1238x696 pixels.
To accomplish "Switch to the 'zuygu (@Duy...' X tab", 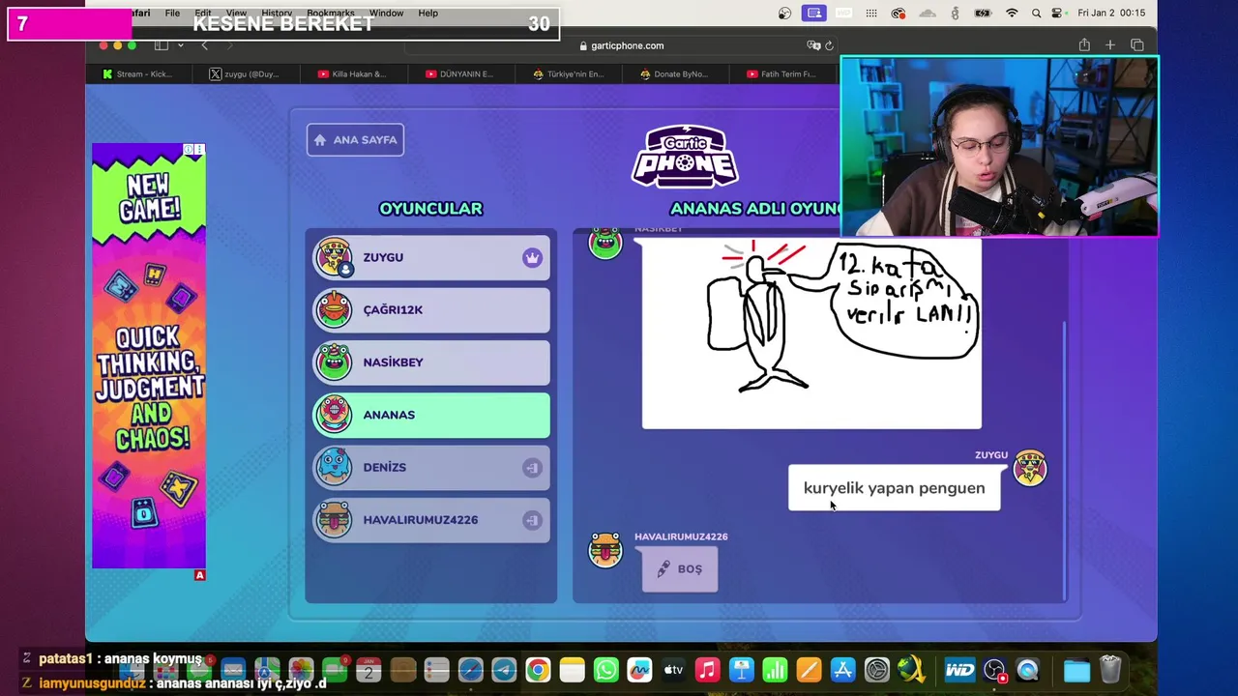I will pyautogui.click(x=245, y=74).
